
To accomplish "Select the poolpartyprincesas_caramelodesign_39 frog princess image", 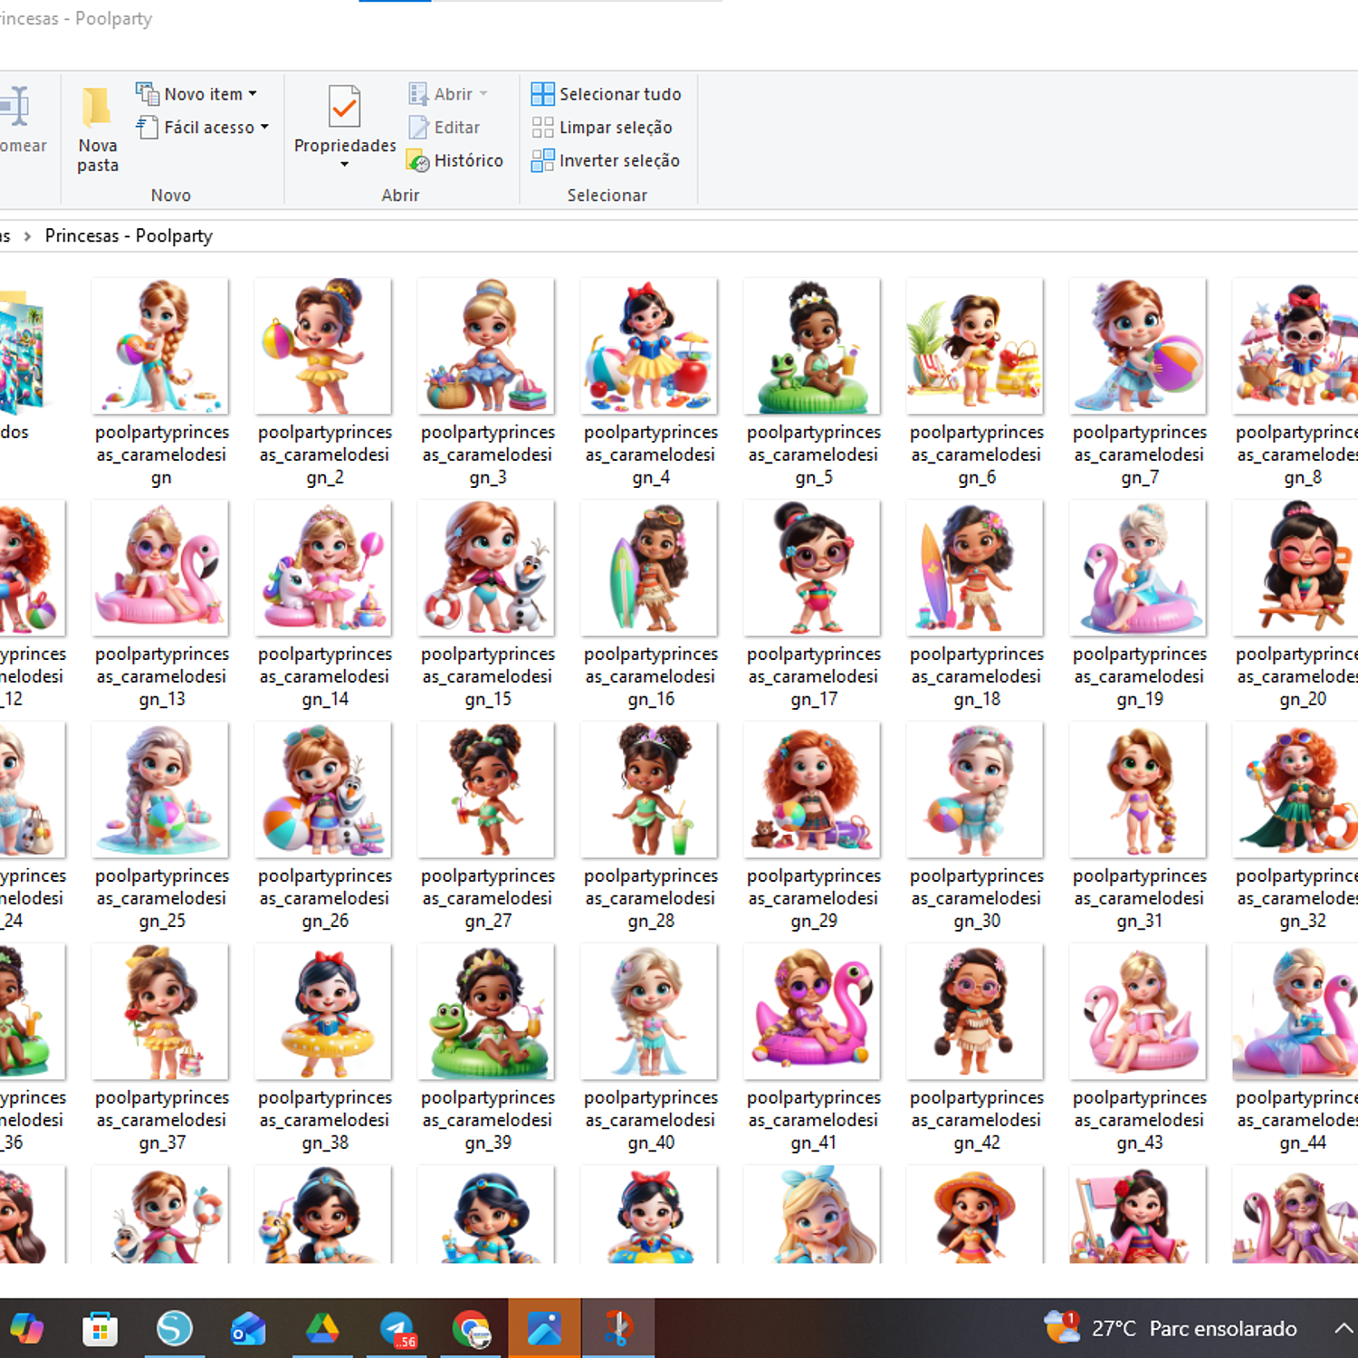I will [x=486, y=1011].
